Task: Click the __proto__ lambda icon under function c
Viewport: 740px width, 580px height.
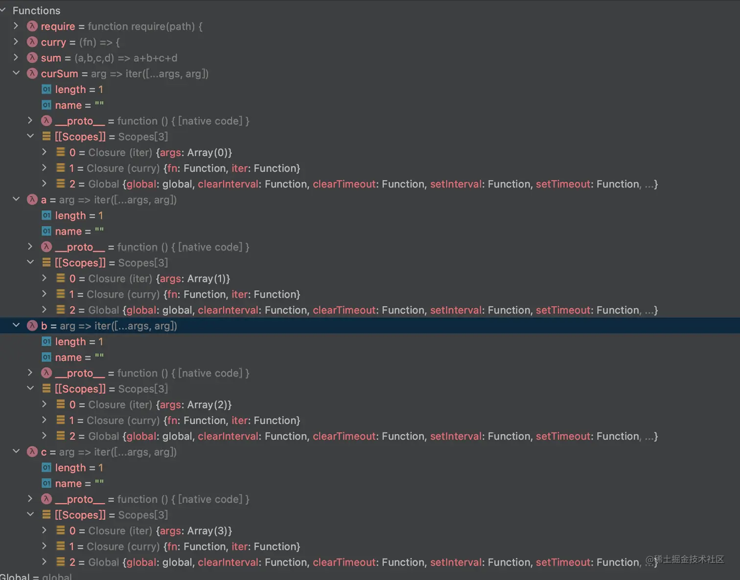Action: pyautogui.click(x=46, y=499)
